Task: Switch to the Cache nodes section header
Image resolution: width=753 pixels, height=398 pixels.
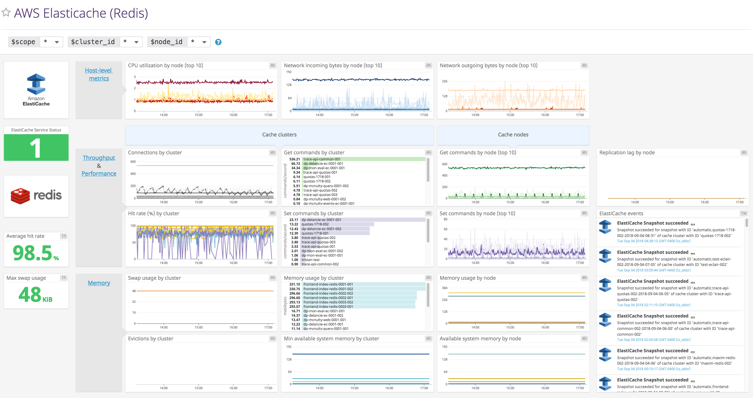Action: click(x=513, y=135)
